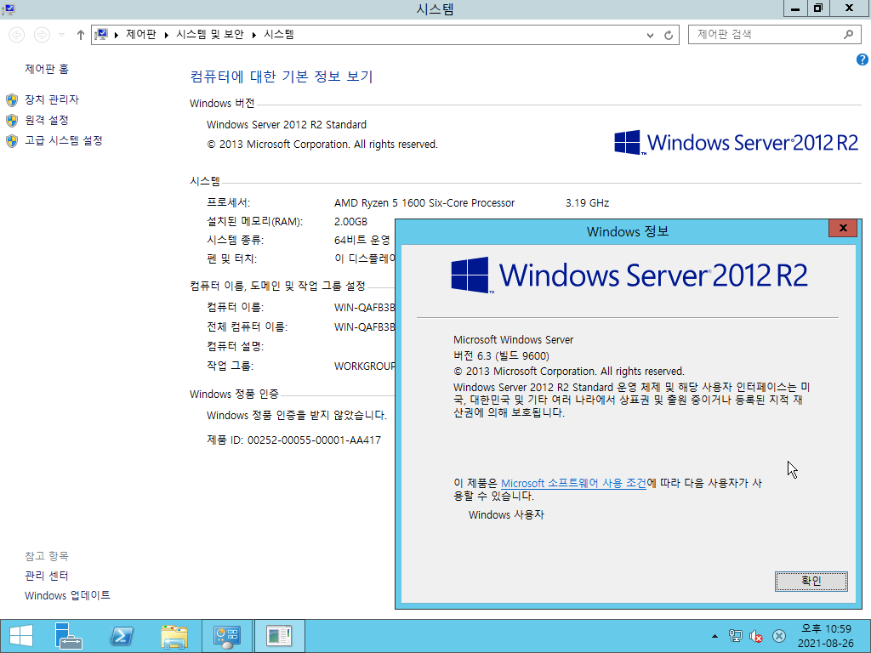Click Microsoft 소프트웨어 사용 조건 link
The width and height of the screenshot is (871, 653).
[x=573, y=483]
